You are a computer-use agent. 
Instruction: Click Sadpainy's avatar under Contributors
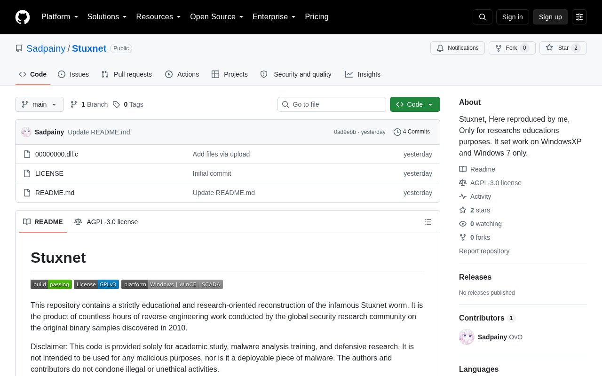[467, 337]
